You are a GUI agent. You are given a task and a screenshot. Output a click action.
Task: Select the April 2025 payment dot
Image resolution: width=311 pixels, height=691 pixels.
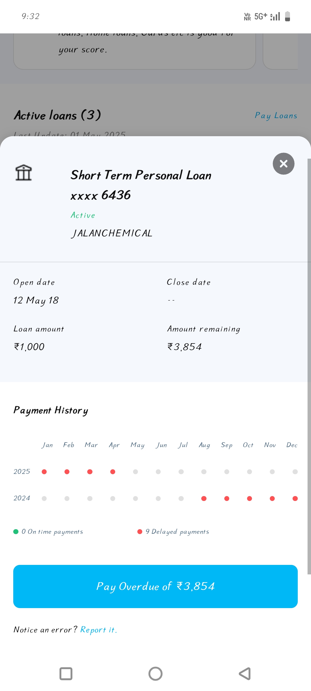113,472
